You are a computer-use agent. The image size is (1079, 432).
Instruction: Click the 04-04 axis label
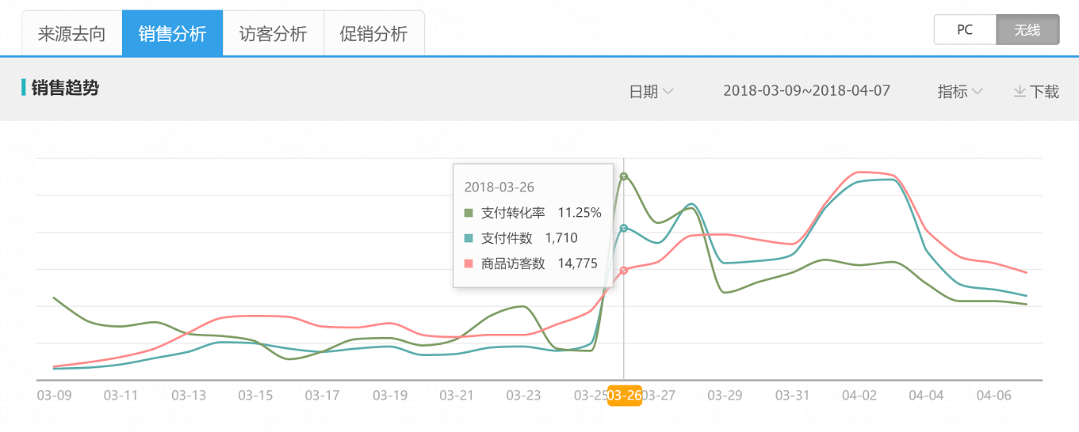[926, 396]
